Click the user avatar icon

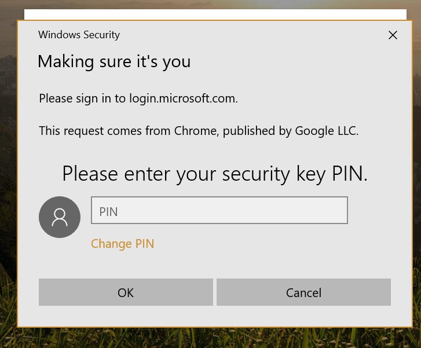60,217
